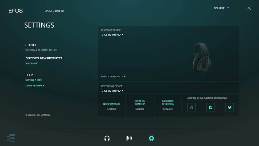Screen dimensions: 259x146
Task: Open the EPOS Twitter page icon
Action: pyautogui.click(x=229, y=107)
